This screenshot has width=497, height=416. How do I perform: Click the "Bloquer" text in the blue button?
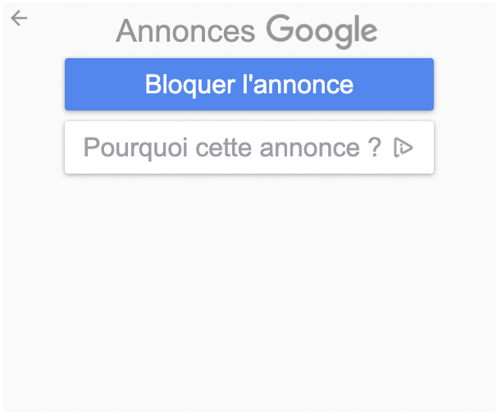[x=190, y=85]
